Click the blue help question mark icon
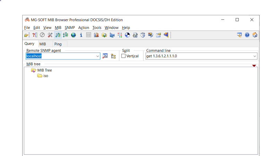261x156 pixels. click(x=247, y=35)
